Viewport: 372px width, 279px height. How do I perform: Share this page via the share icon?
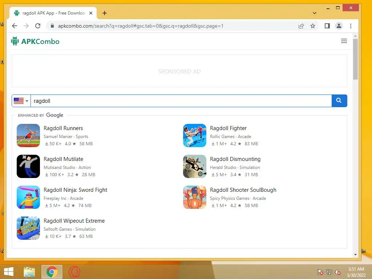(x=301, y=26)
